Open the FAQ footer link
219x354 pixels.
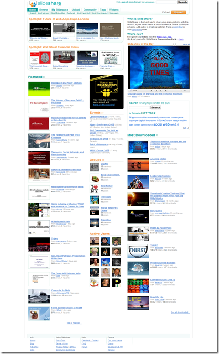84,343
